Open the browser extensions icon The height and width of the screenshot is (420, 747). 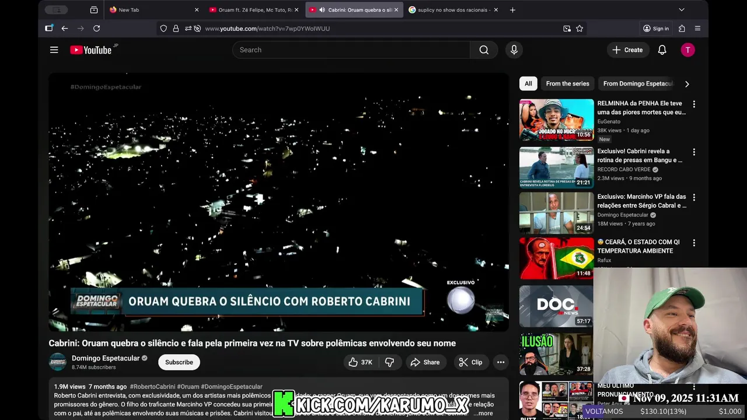[x=682, y=29]
